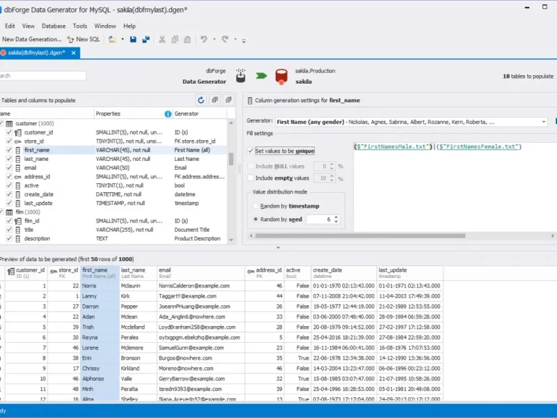
Task: Open the Database menu
Action: click(54, 26)
